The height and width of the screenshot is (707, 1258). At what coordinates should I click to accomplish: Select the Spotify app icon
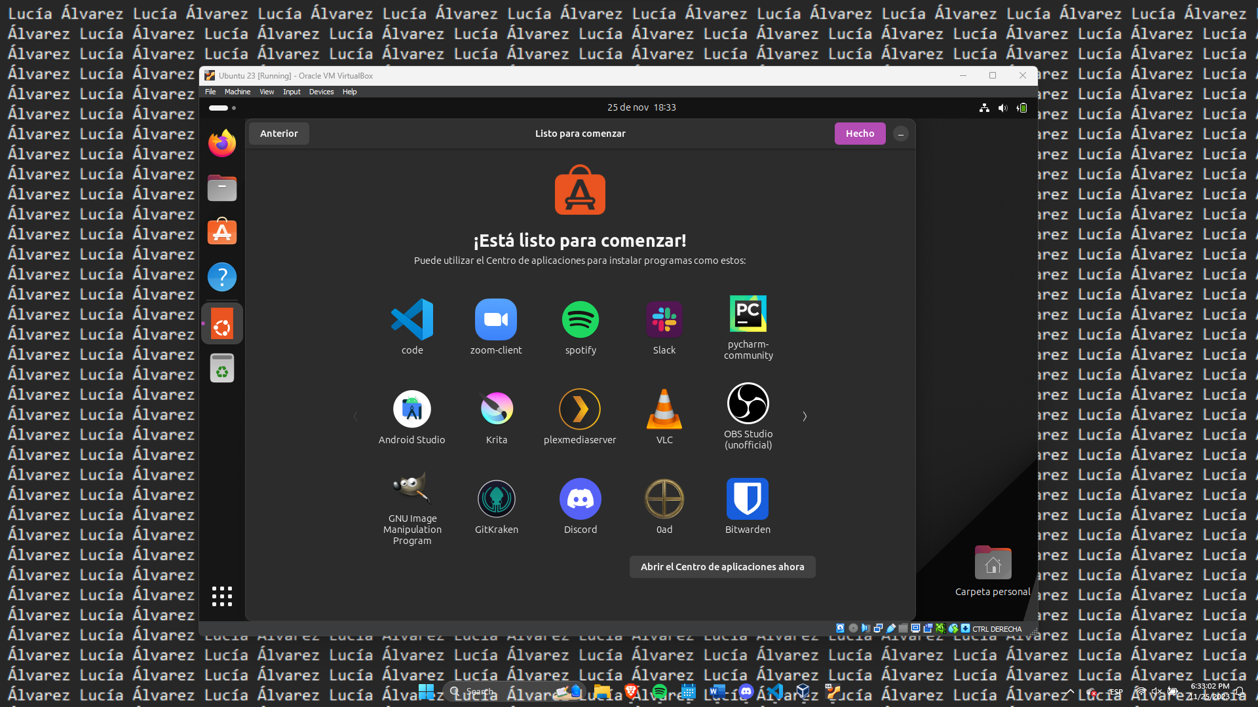pyautogui.click(x=581, y=319)
